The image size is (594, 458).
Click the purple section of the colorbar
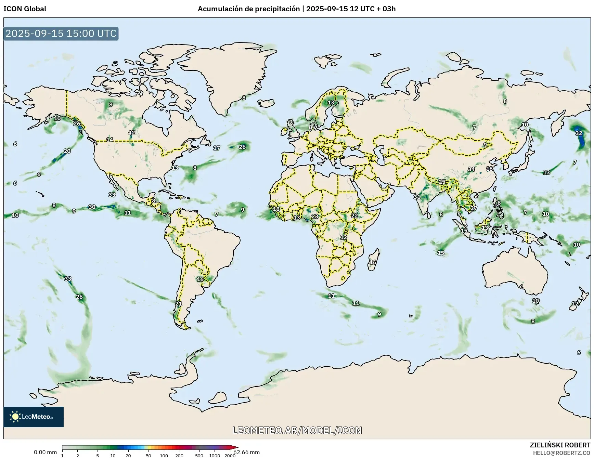(214, 447)
